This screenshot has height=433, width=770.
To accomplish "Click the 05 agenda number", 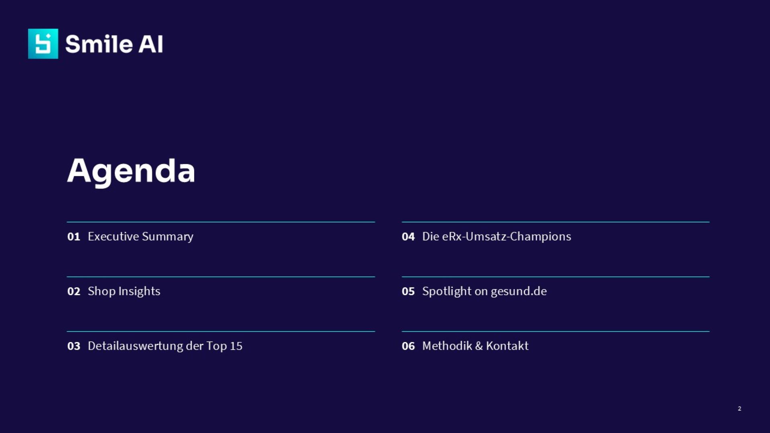I will pos(408,291).
